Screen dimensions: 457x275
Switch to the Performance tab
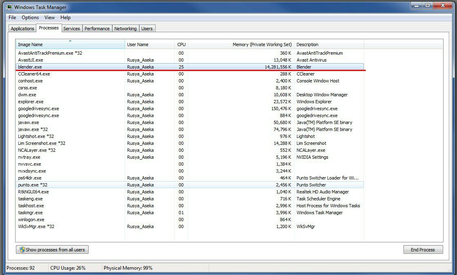tap(97, 29)
